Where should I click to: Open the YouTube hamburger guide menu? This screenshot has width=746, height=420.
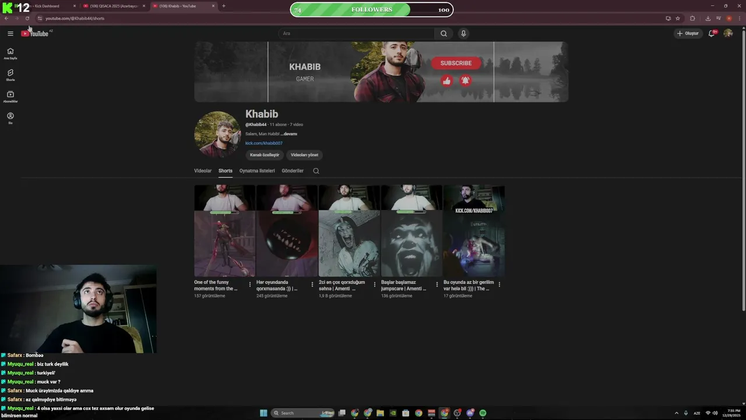coord(10,33)
